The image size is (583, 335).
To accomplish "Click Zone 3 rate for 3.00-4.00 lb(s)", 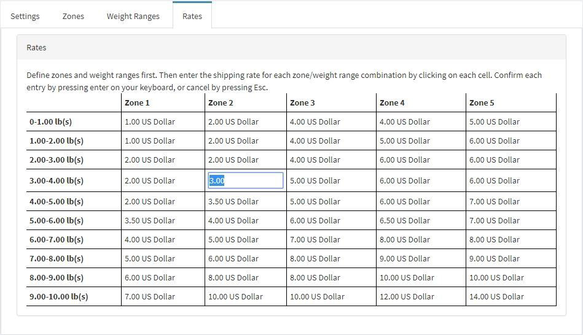I will click(x=315, y=180).
